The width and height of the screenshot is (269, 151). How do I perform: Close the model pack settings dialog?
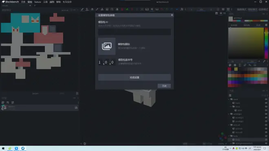(172, 15)
